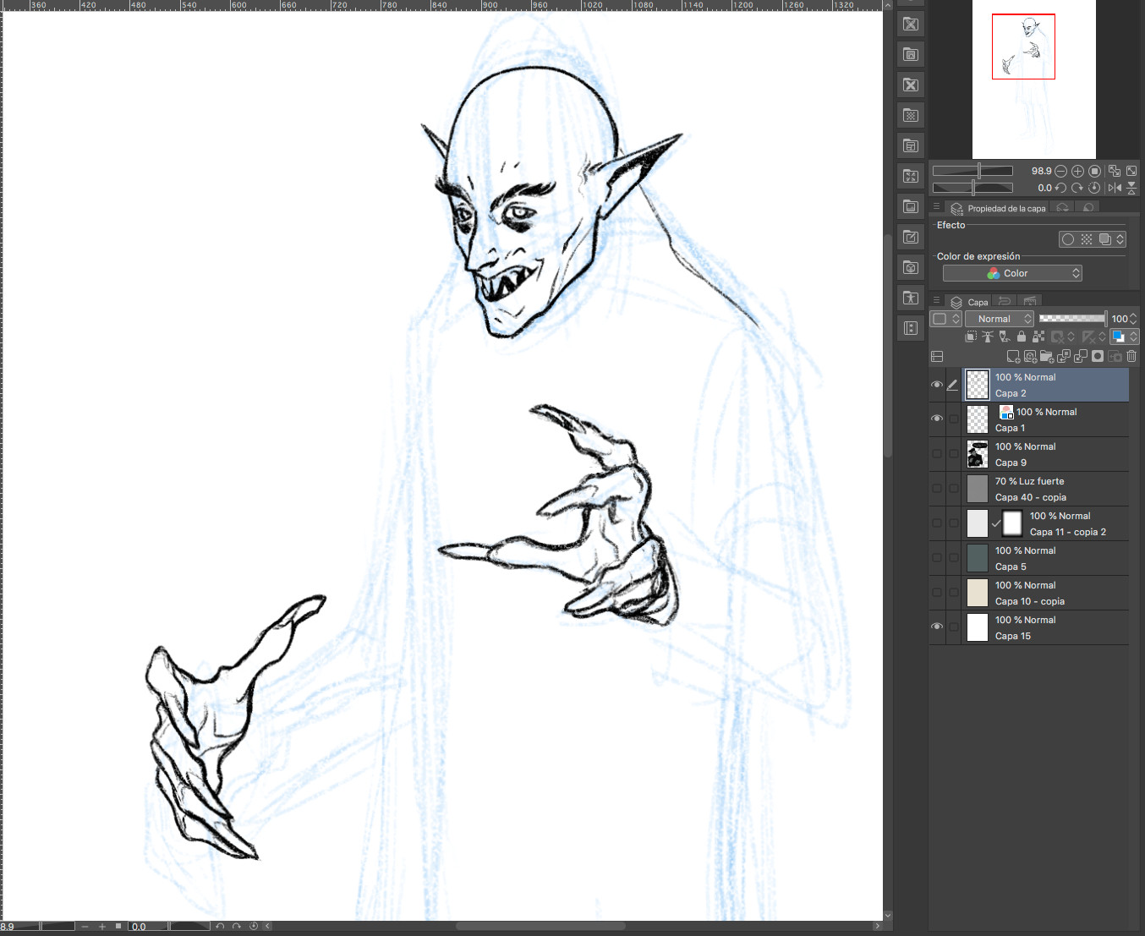Show the Capa 40 - copia layer

937,488
